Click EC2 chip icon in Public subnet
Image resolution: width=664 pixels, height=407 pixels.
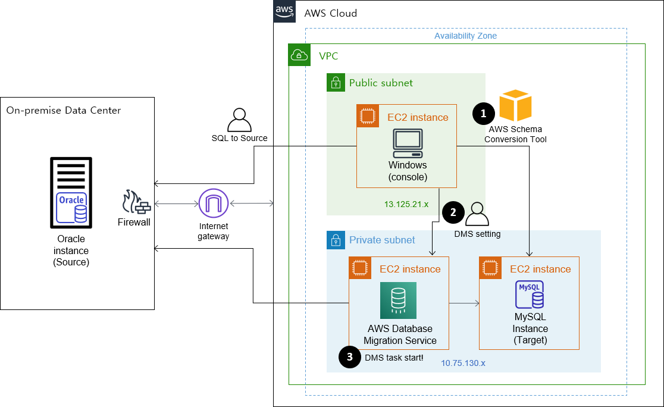(368, 115)
